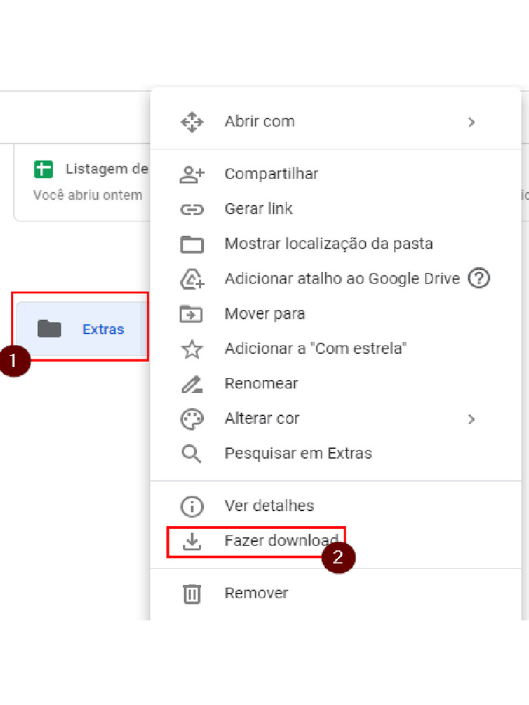Select Pesquisar em Extras option
This screenshot has height=705, width=529.
tap(298, 454)
